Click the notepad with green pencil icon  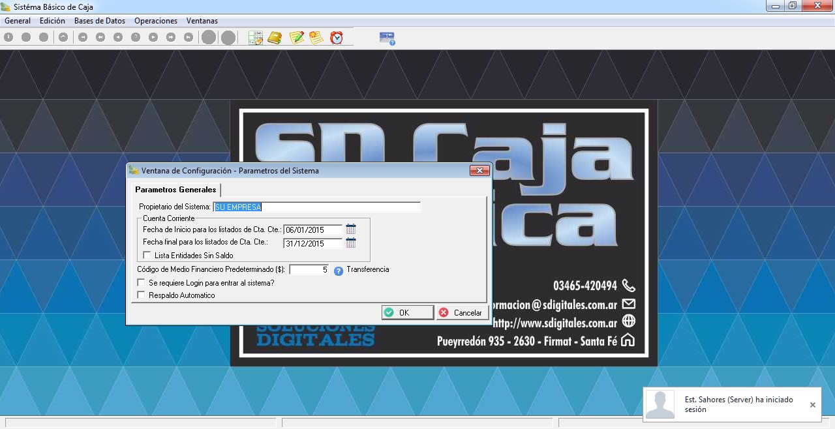[297, 38]
